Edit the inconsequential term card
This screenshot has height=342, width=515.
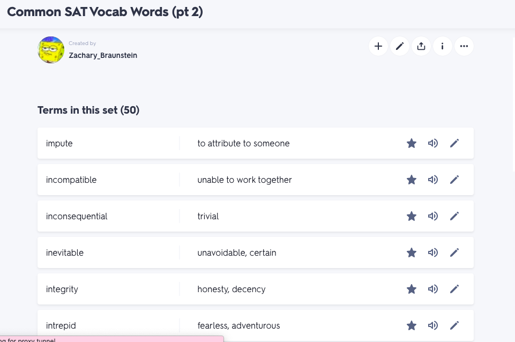pyautogui.click(x=454, y=216)
